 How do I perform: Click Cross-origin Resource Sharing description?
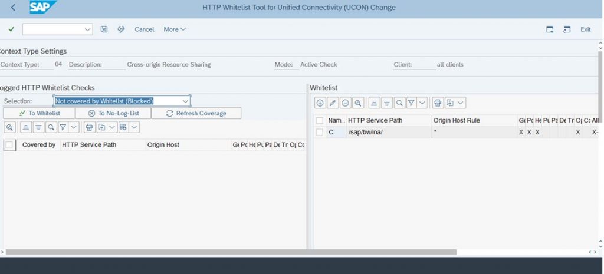coord(169,65)
